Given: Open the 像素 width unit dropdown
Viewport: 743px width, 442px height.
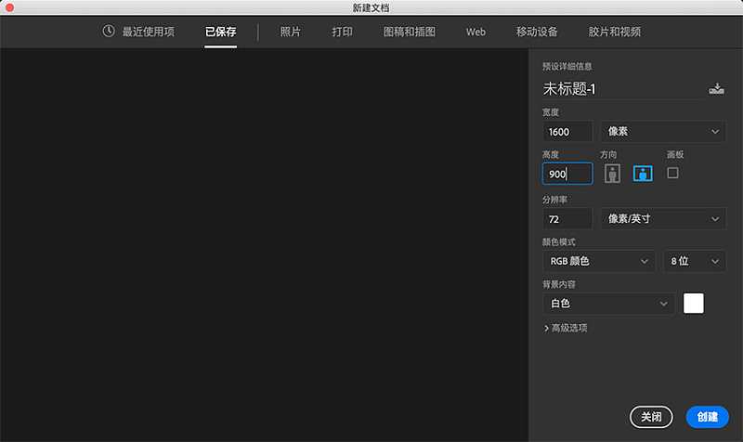Looking at the screenshot, I should click(663, 132).
